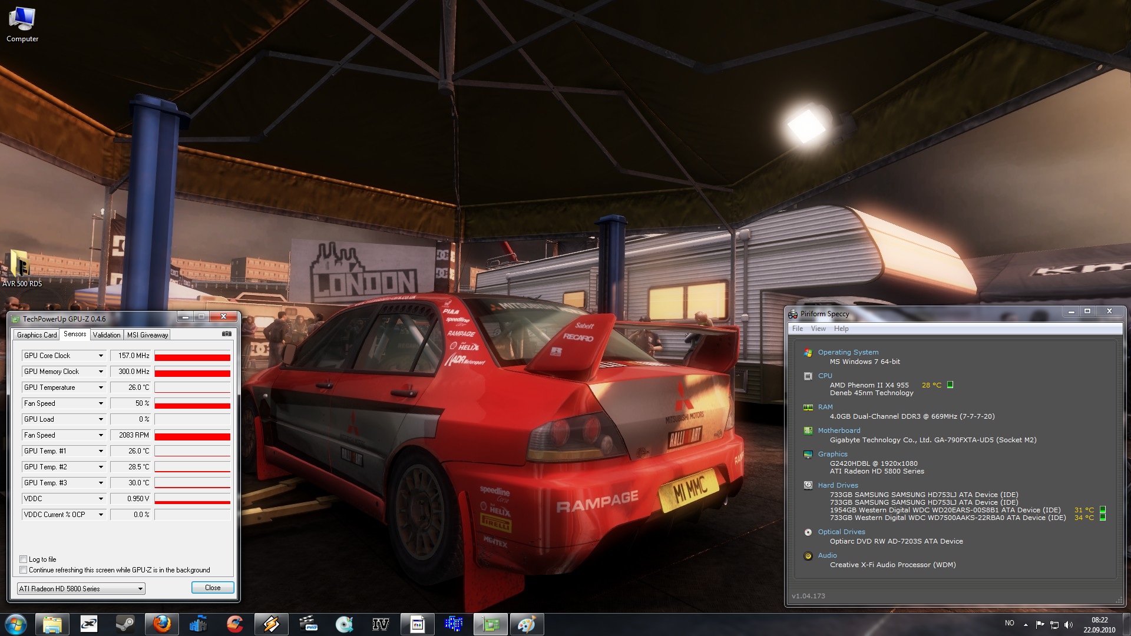Open the Fan Speed percent sensor dropdown
This screenshot has height=636, width=1131.
(x=101, y=403)
